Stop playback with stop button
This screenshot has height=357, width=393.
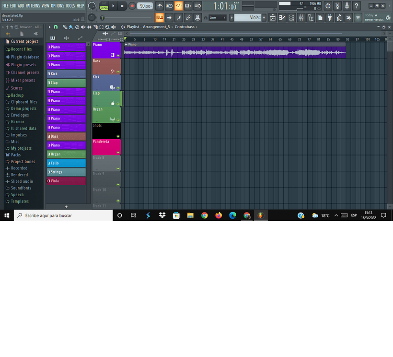[x=122, y=6]
